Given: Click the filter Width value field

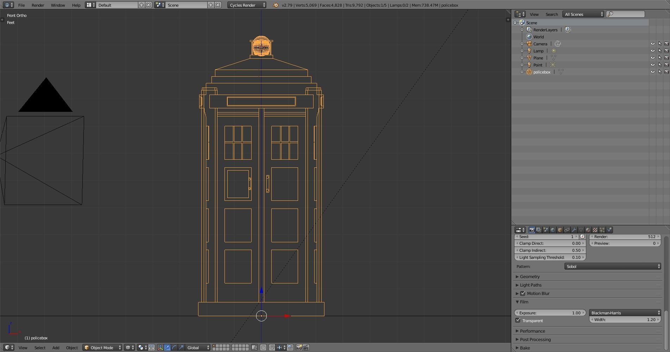Looking at the screenshot, I should click(x=625, y=320).
